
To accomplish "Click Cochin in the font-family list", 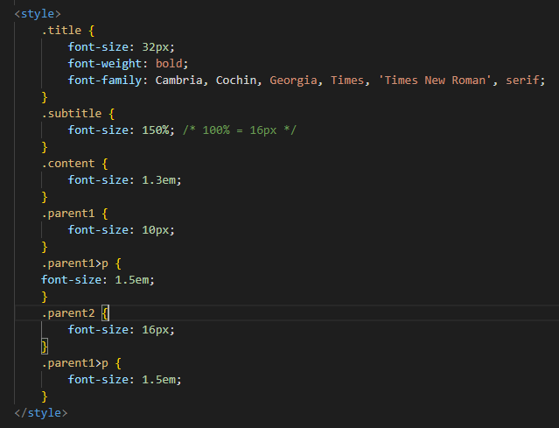I will pyautogui.click(x=236, y=81).
